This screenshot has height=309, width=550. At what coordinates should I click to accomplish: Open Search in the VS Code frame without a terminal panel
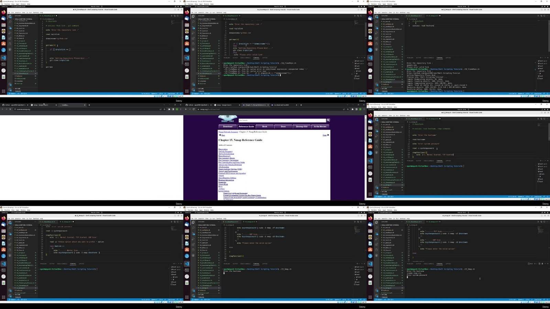(10, 22)
